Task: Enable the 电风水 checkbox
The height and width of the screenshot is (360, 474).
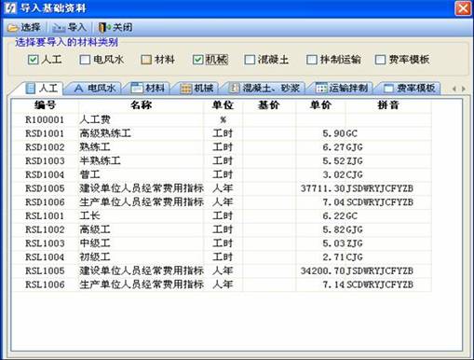Action: click(85, 60)
